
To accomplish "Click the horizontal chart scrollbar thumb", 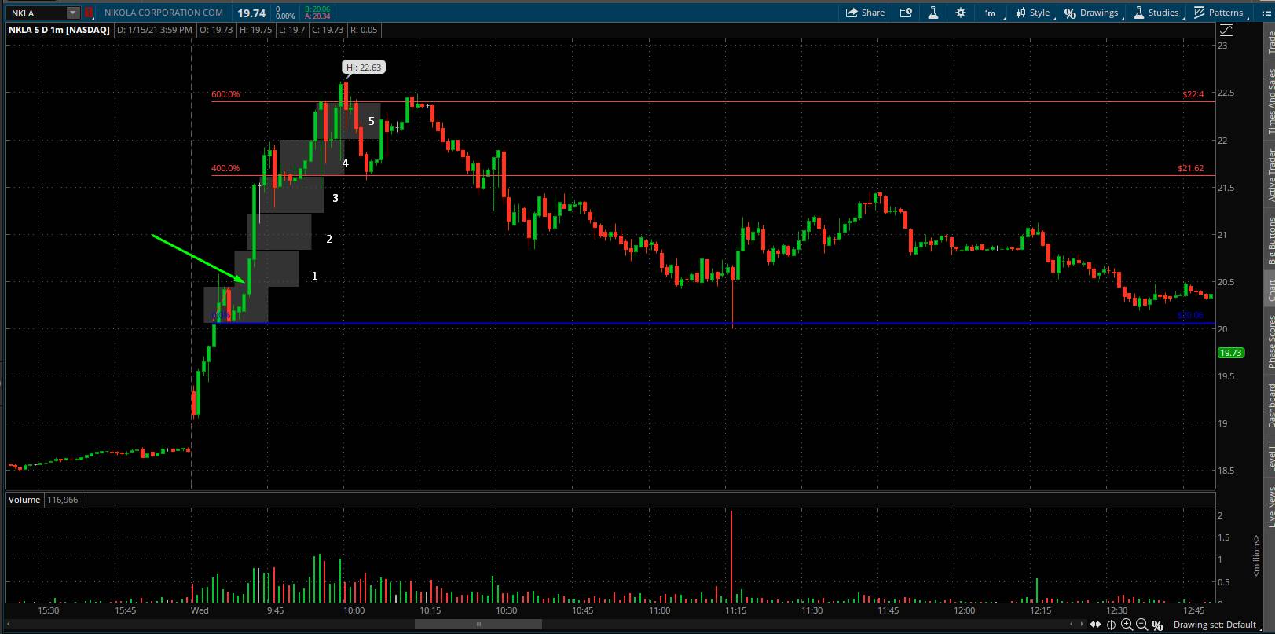I will coord(478,625).
